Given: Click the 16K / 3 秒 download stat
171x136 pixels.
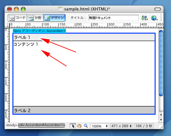Looking at the screenshot, I should point(144,126).
